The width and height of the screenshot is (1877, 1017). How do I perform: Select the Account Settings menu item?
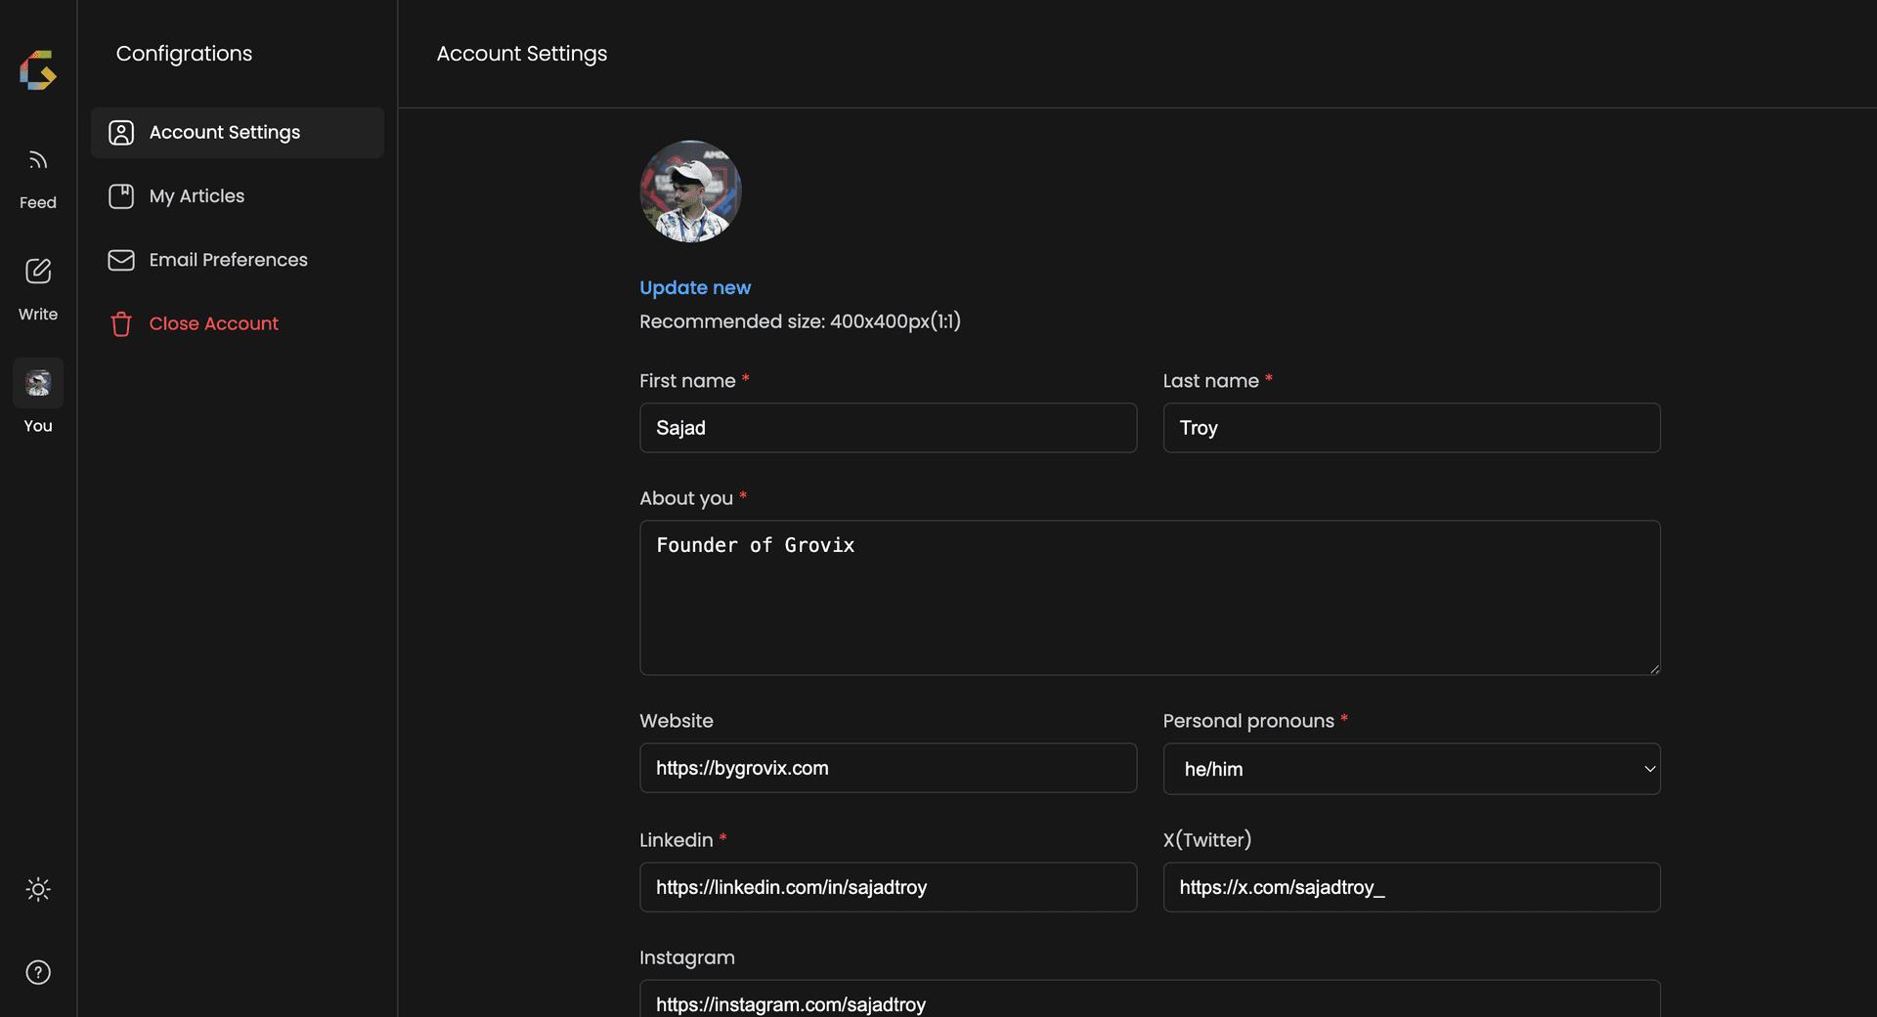pos(238,133)
